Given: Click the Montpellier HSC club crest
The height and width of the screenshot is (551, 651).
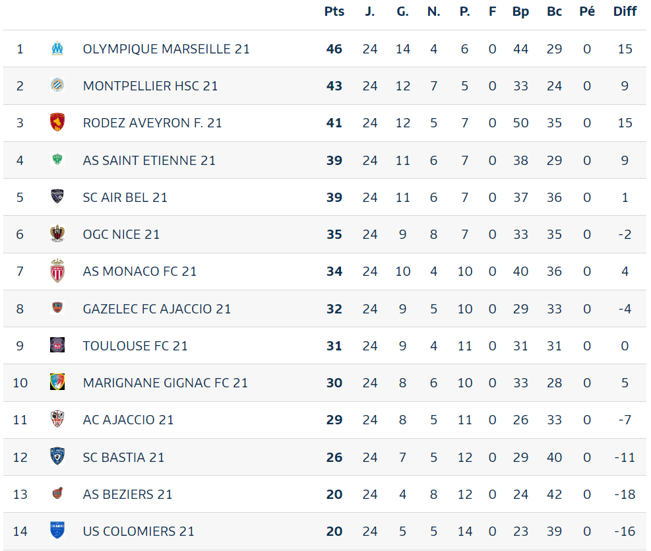Looking at the screenshot, I should 57,86.
